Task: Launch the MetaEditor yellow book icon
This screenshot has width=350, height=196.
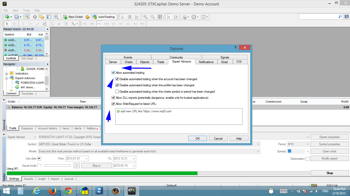Action: tap(87, 17)
